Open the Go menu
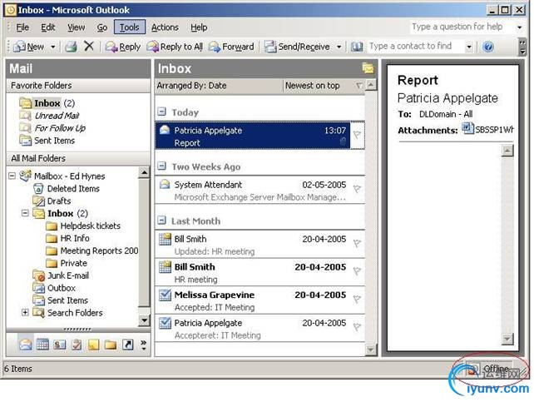The height and width of the screenshot is (402, 534). coord(102,27)
